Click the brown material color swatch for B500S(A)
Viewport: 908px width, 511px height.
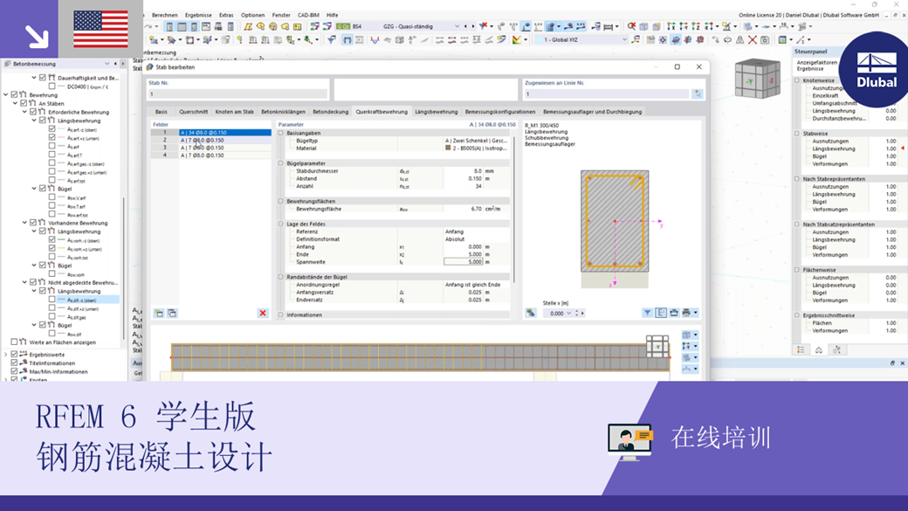(x=448, y=148)
